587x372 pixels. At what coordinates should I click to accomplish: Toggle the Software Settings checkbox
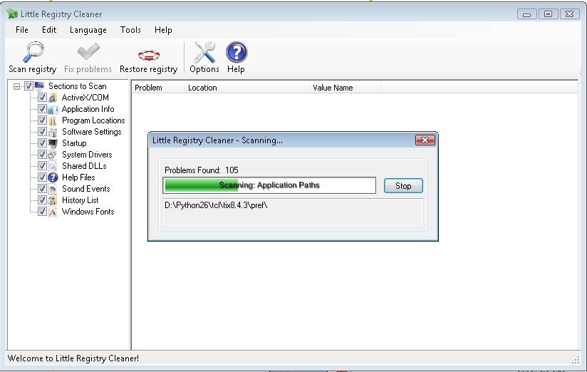coord(42,132)
